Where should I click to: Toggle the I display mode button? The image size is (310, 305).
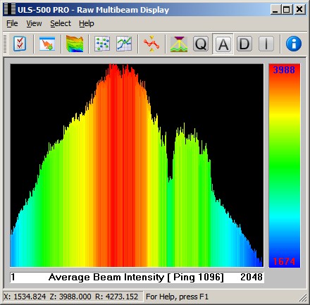(x=266, y=44)
